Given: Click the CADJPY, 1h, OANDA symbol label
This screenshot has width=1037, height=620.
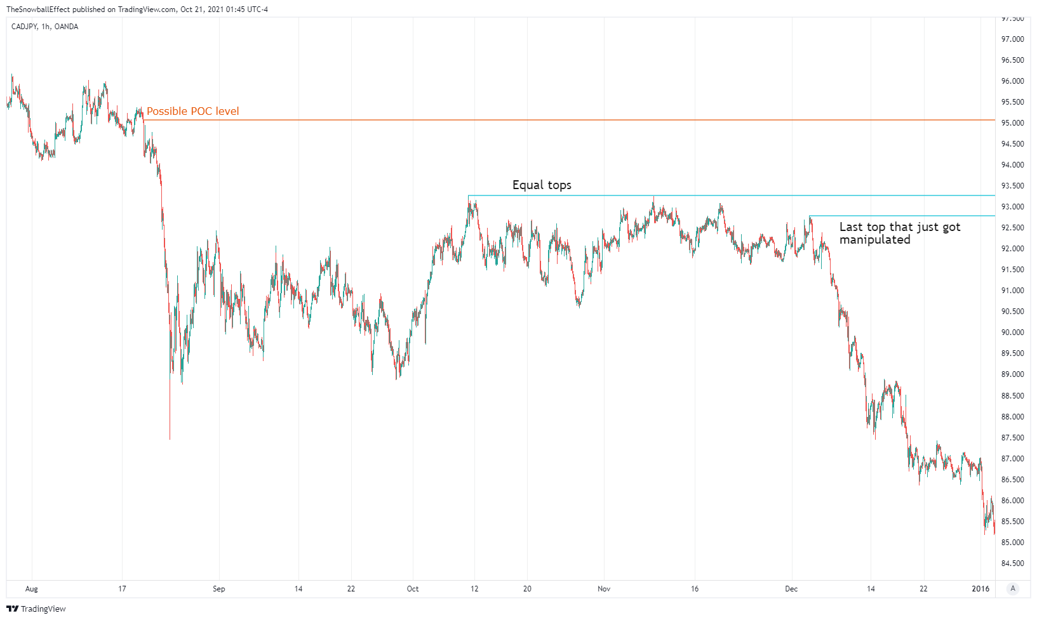Looking at the screenshot, I should [44, 27].
